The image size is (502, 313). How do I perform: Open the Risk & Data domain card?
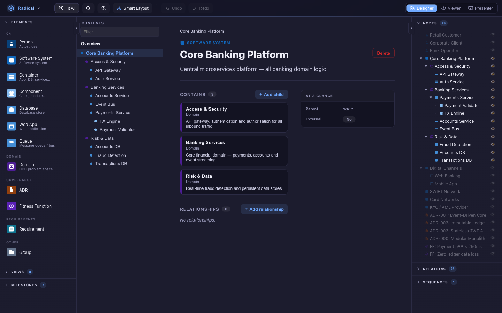[234, 182]
